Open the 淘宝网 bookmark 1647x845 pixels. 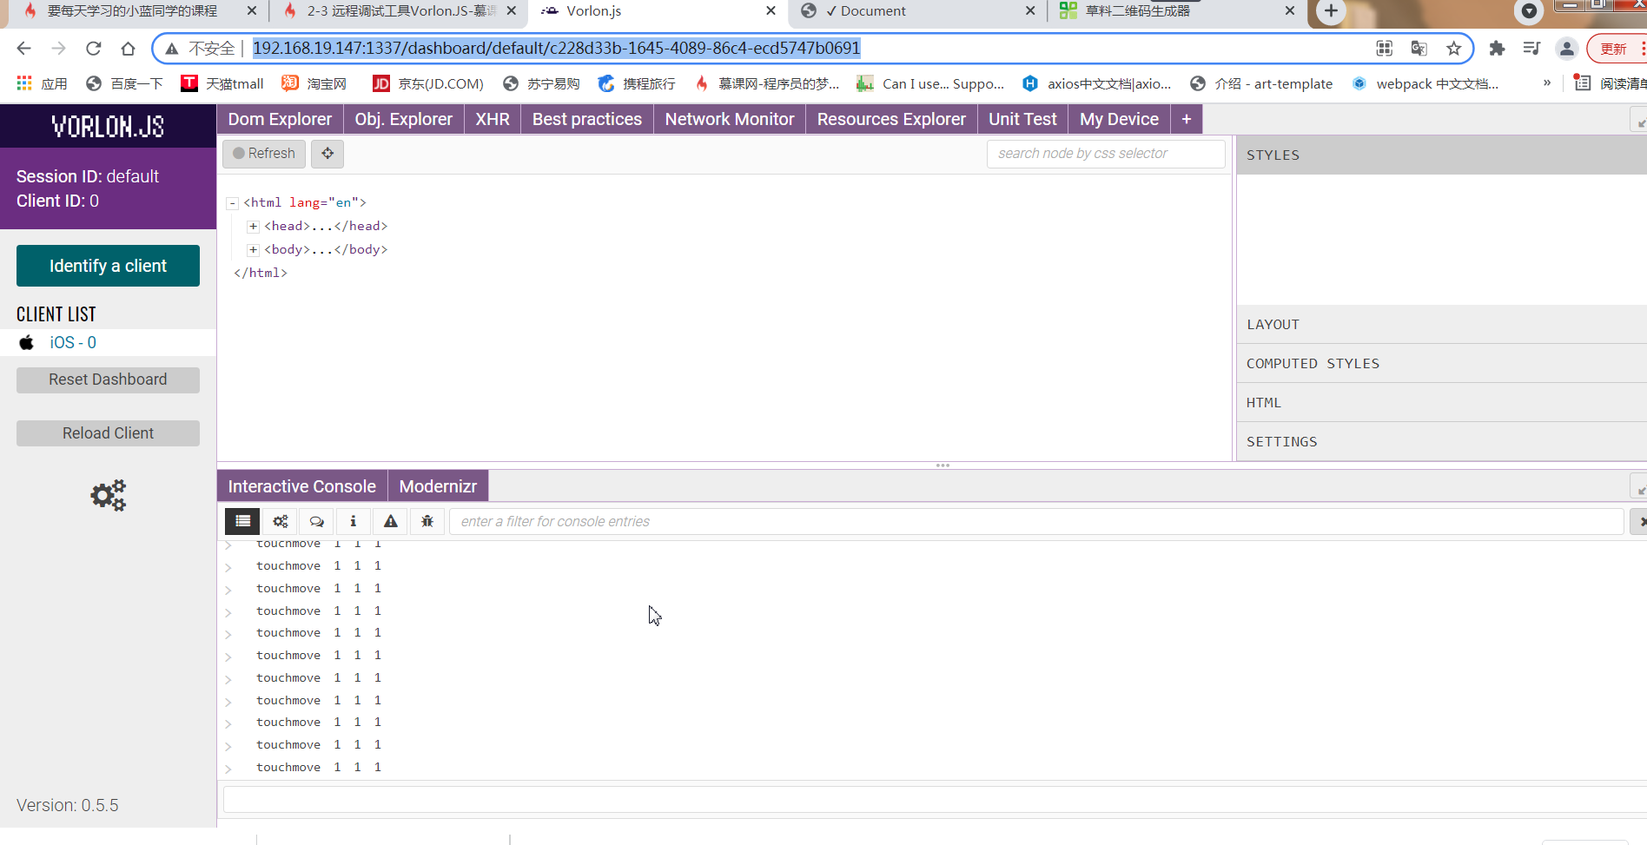pos(314,83)
